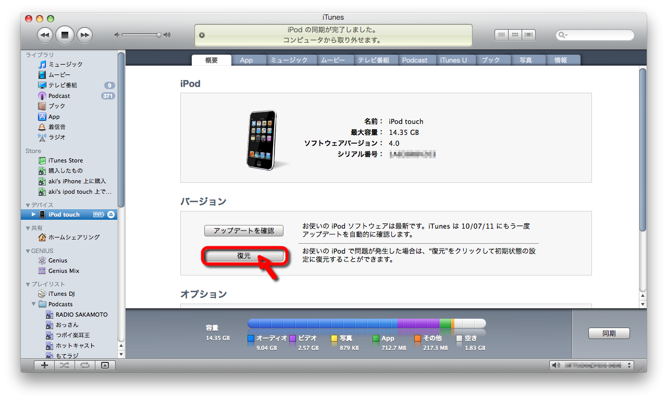Switch to the Podcast tab
Image resolution: width=667 pixels, height=401 pixels.
click(415, 60)
